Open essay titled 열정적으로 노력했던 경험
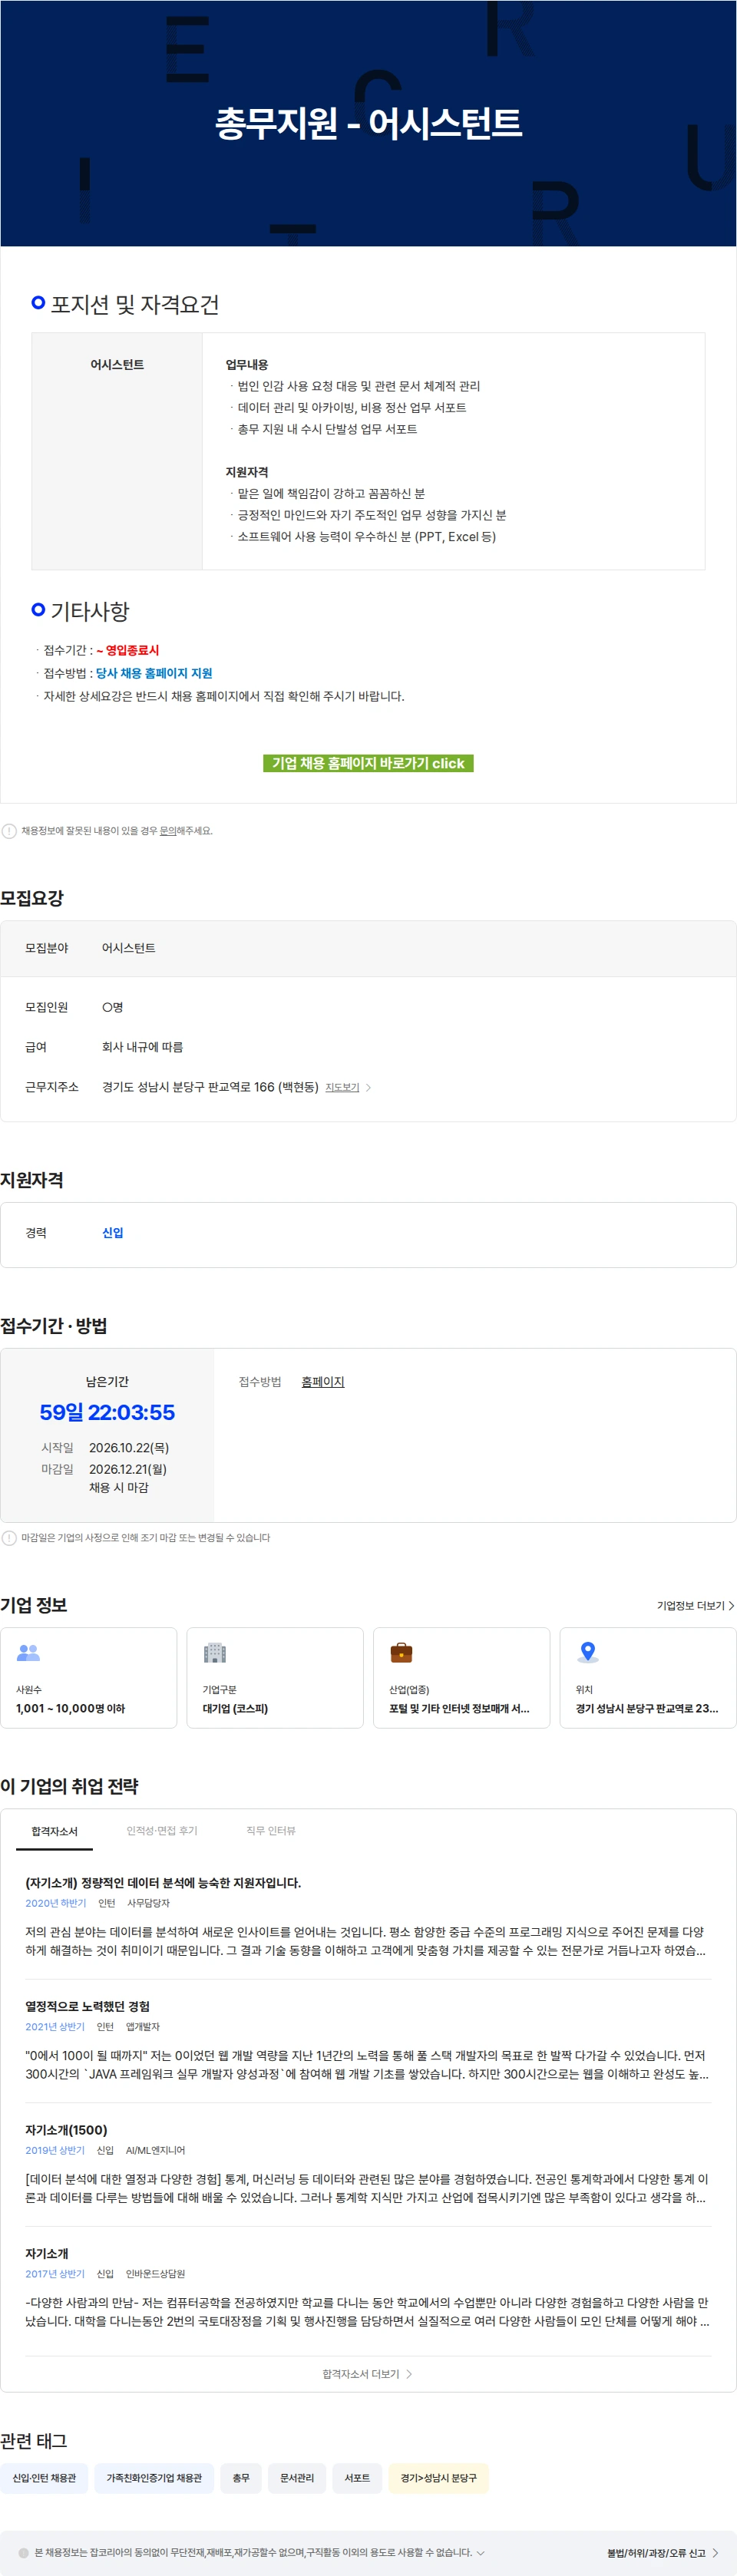This screenshot has height=2576, width=737. pyautogui.click(x=87, y=2006)
